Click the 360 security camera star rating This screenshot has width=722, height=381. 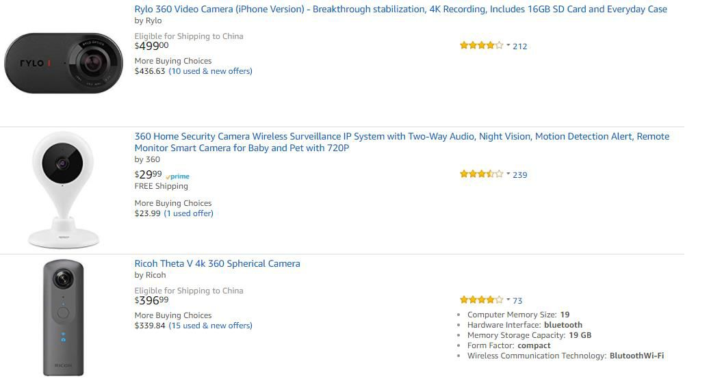[481, 174]
